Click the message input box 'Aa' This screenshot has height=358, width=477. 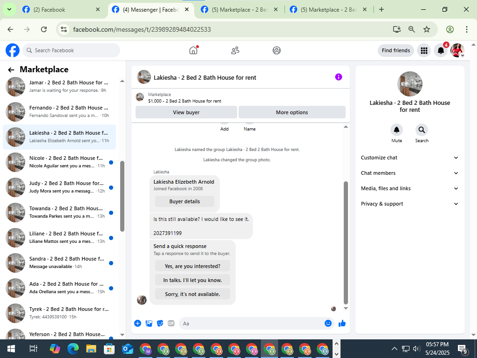(252, 324)
